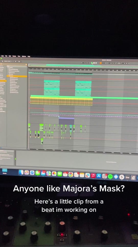Toggle the orange highlighted transport button
Image resolution: width=138 pixels, height=247 pixels.
pyautogui.click(x=101, y=63)
